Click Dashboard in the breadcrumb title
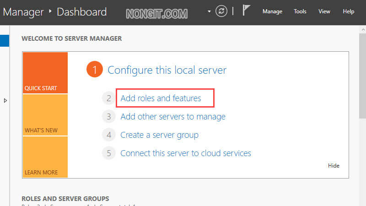Screen dimensions: 366x206 [82, 12]
